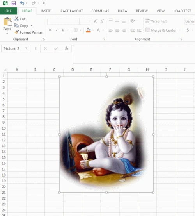The height and width of the screenshot is (216, 195).
Task: Click Decrease Font Size icon
Action: (102, 21)
